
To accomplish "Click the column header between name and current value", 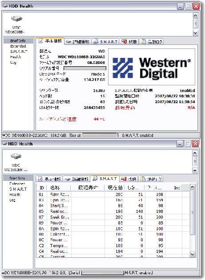I will [x=88, y=188].
